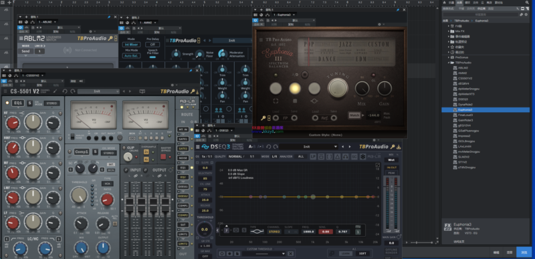Click the COMP1 route button in CS-5501
Image resolution: width=535 pixels, height=259 pixels.
pyautogui.click(x=183, y=206)
